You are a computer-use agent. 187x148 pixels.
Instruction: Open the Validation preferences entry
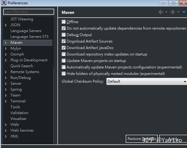pos(19,113)
